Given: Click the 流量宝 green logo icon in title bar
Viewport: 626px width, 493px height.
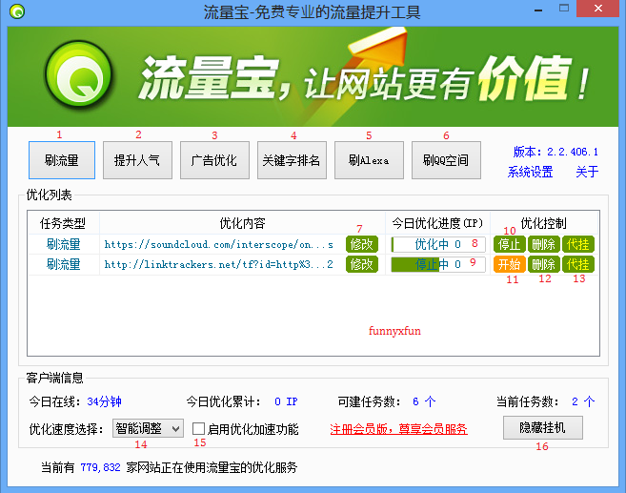Looking at the screenshot, I should pos(17,11).
